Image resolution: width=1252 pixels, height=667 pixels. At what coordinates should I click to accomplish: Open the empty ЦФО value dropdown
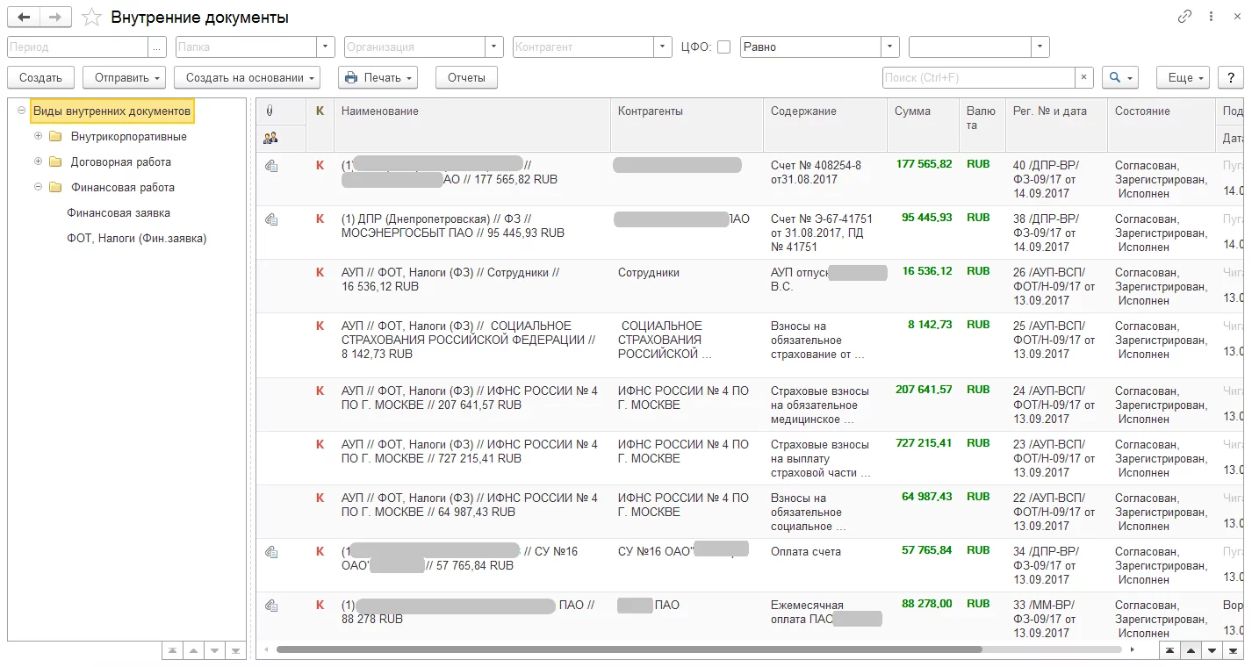pos(1040,47)
